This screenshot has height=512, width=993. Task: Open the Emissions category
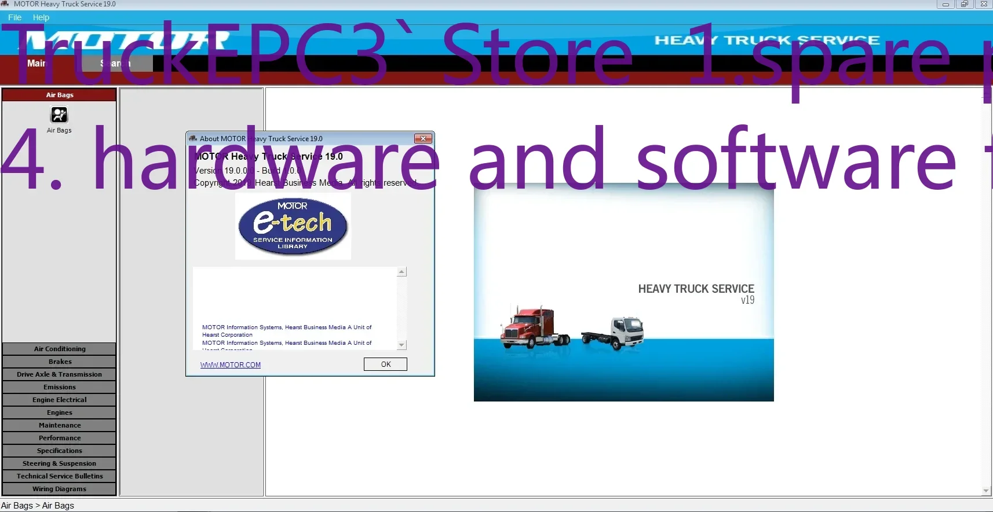tap(60, 387)
